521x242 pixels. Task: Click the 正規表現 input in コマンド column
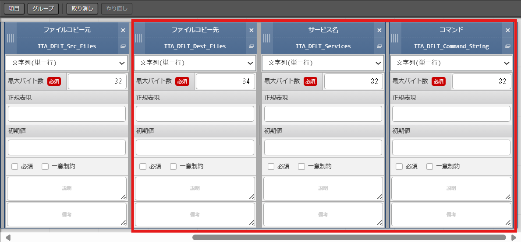point(452,114)
